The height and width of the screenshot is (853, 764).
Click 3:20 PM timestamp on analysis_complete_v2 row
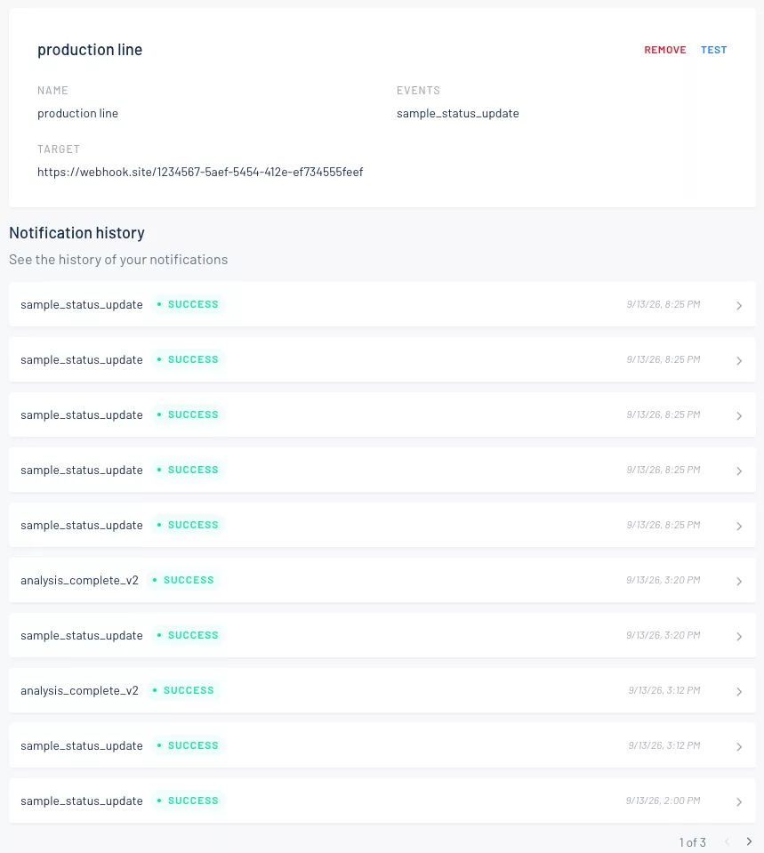(x=663, y=580)
